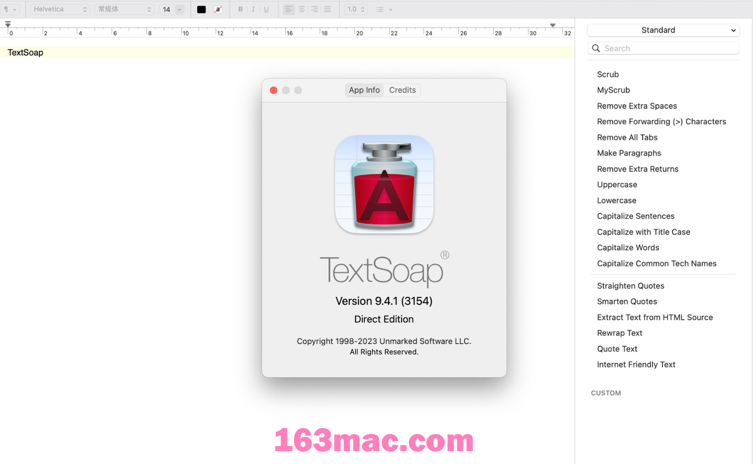The width and height of the screenshot is (753, 464).
Task: Click the Version 9.4.1 (3154) text
Action: click(384, 301)
